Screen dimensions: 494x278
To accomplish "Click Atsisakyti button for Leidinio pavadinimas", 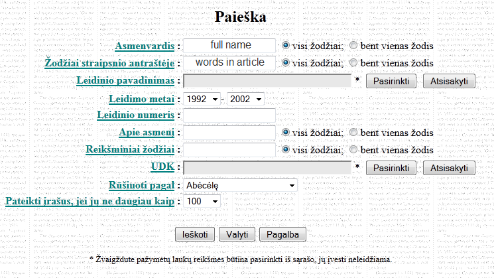I will (449, 81).
